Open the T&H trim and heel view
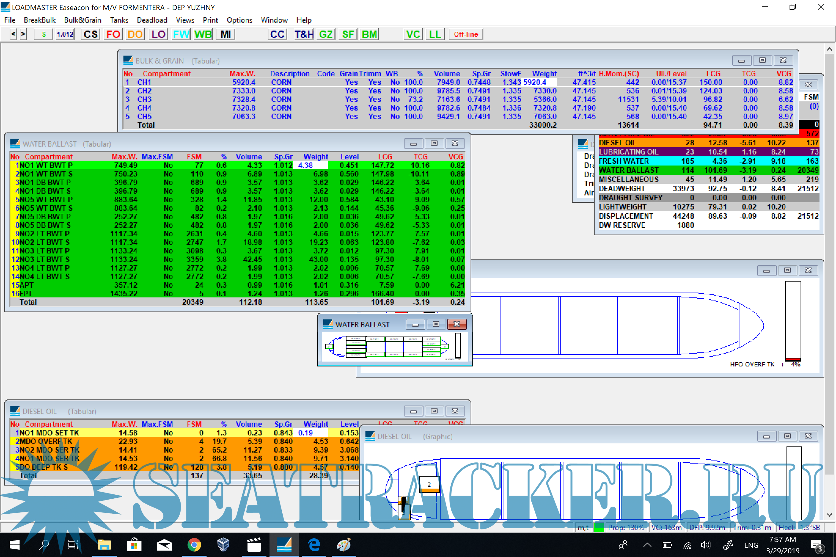Viewport: 836px width, 557px height. (x=303, y=34)
